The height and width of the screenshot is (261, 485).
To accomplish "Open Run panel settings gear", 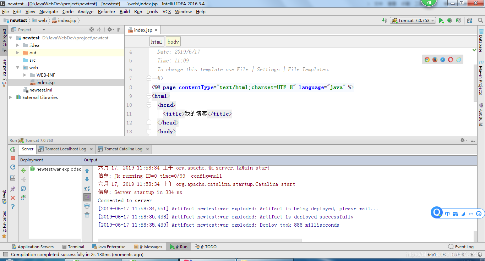I will (x=464, y=140).
